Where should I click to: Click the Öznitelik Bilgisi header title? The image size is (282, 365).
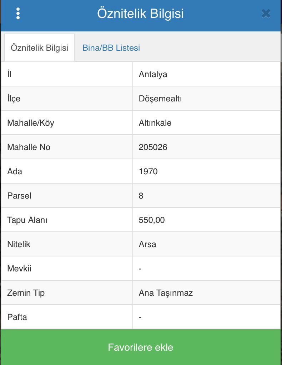[140, 14]
